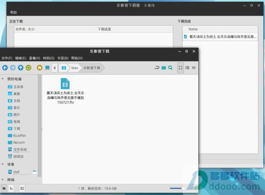Click the 150727.flv file name
The image size is (265, 195).
[x=65, y=97]
